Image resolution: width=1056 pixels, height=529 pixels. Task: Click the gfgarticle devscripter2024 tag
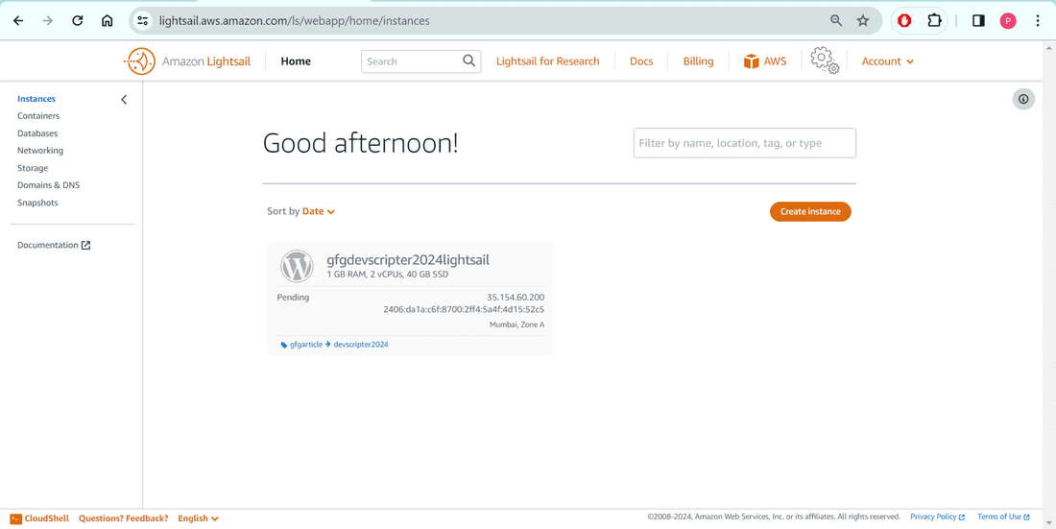[x=339, y=345]
